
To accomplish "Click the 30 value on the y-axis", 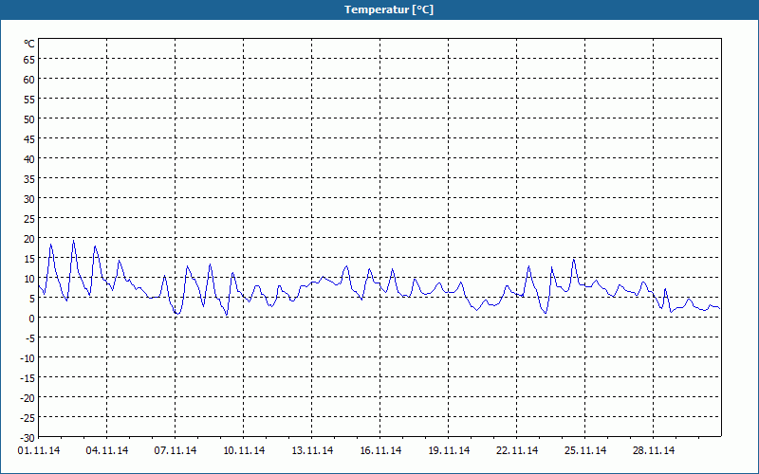I will coord(29,199).
